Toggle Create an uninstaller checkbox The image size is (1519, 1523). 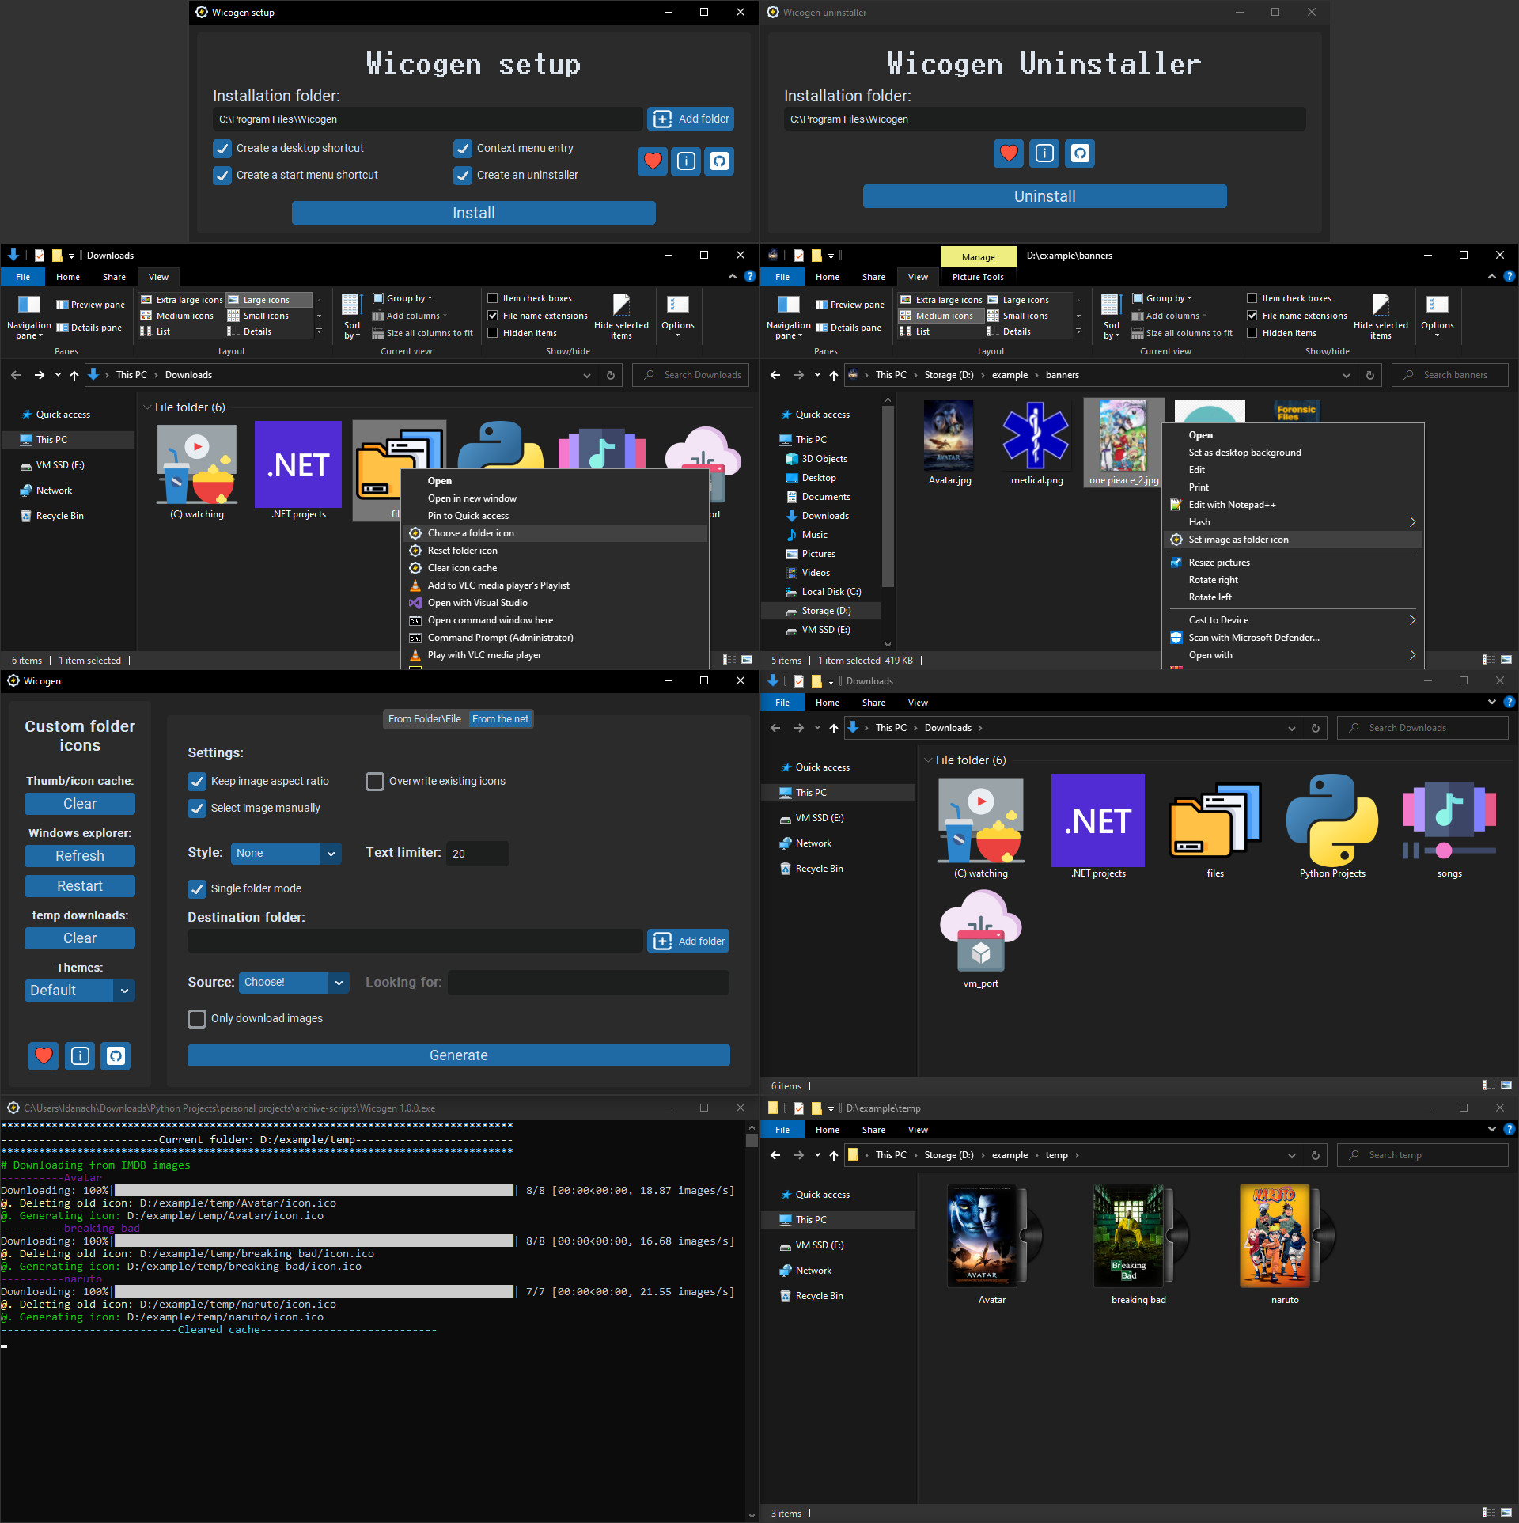pyautogui.click(x=463, y=175)
